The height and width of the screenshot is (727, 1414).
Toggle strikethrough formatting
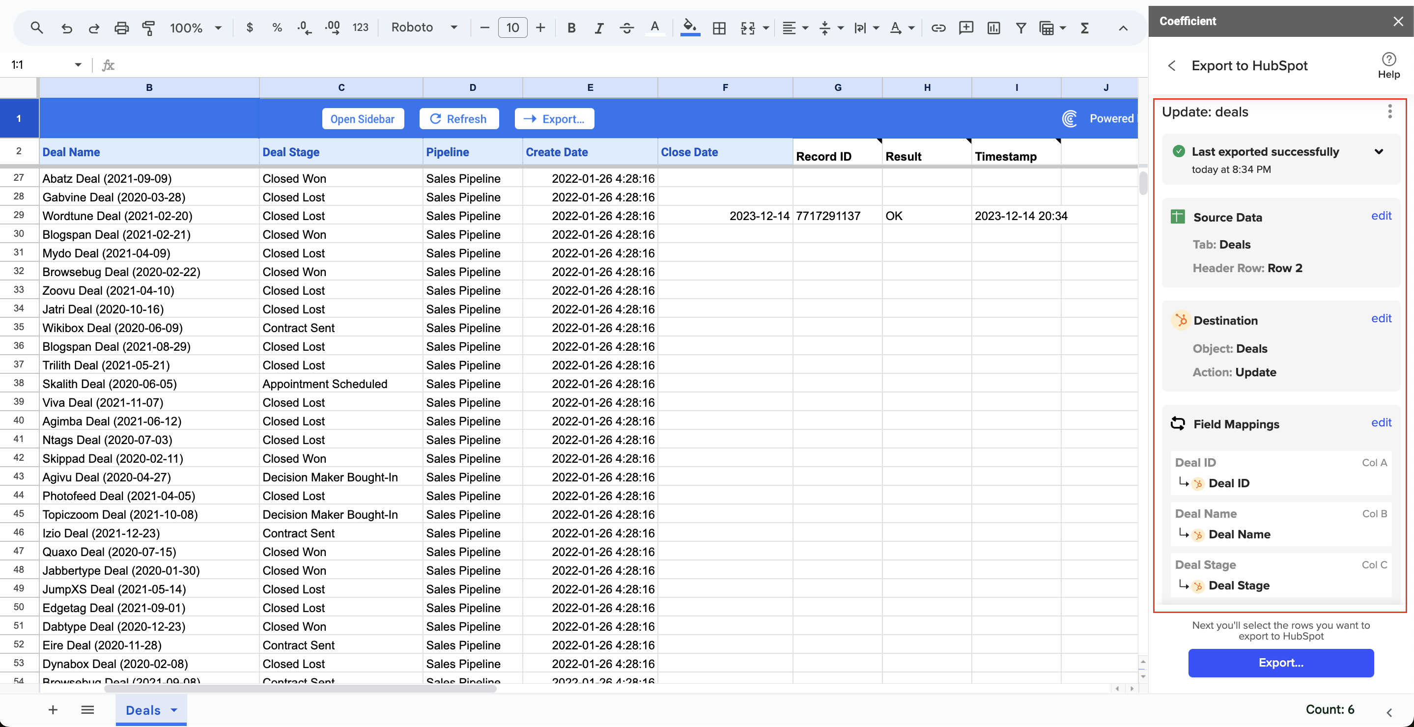click(x=627, y=28)
